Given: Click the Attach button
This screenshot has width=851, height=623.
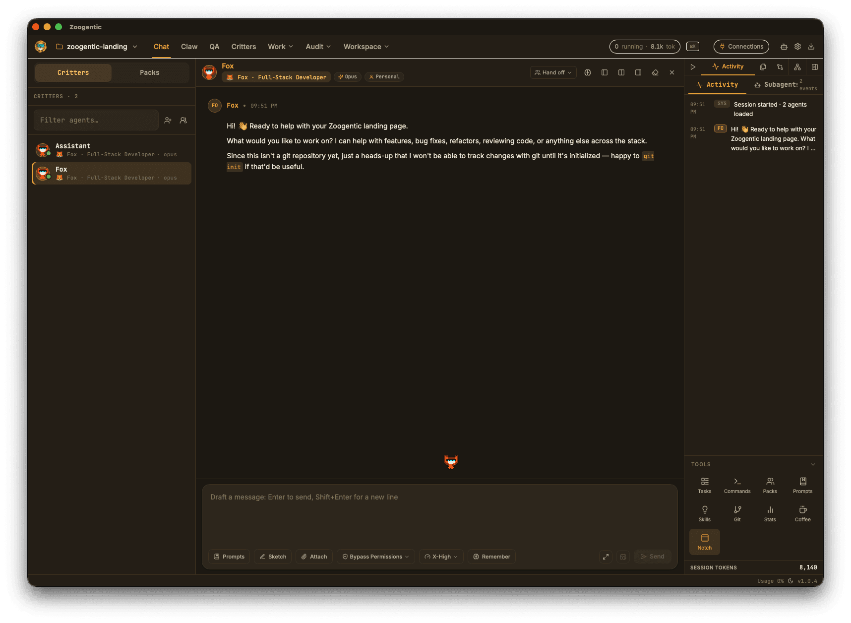Looking at the screenshot, I should pos(314,557).
